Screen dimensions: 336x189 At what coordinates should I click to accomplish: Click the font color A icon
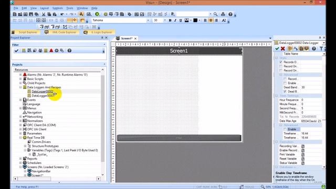click(x=187, y=20)
